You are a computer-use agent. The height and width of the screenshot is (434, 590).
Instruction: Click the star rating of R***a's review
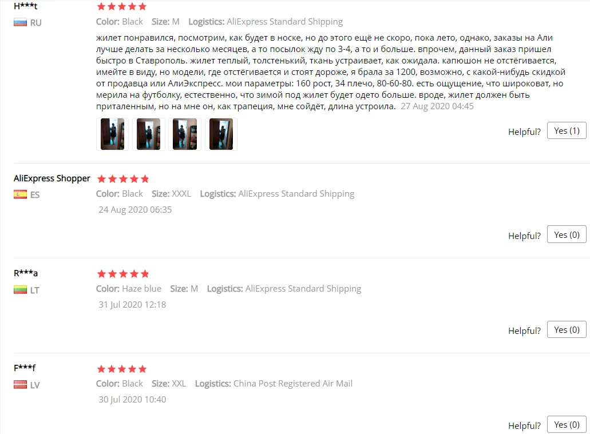[122, 274]
